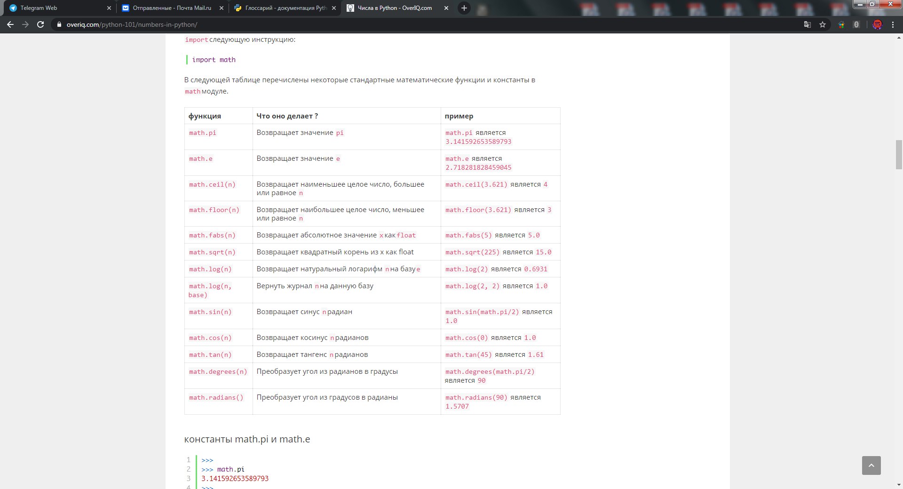The image size is (903, 489).
Task: Click the colorful extension icon in toolbar
Action: pyautogui.click(x=841, y=24)
